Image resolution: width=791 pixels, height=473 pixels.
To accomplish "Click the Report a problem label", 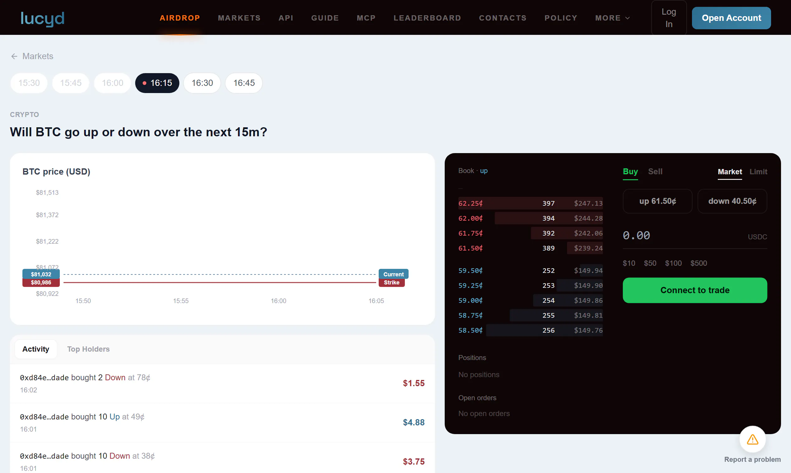I will [752, 459].
